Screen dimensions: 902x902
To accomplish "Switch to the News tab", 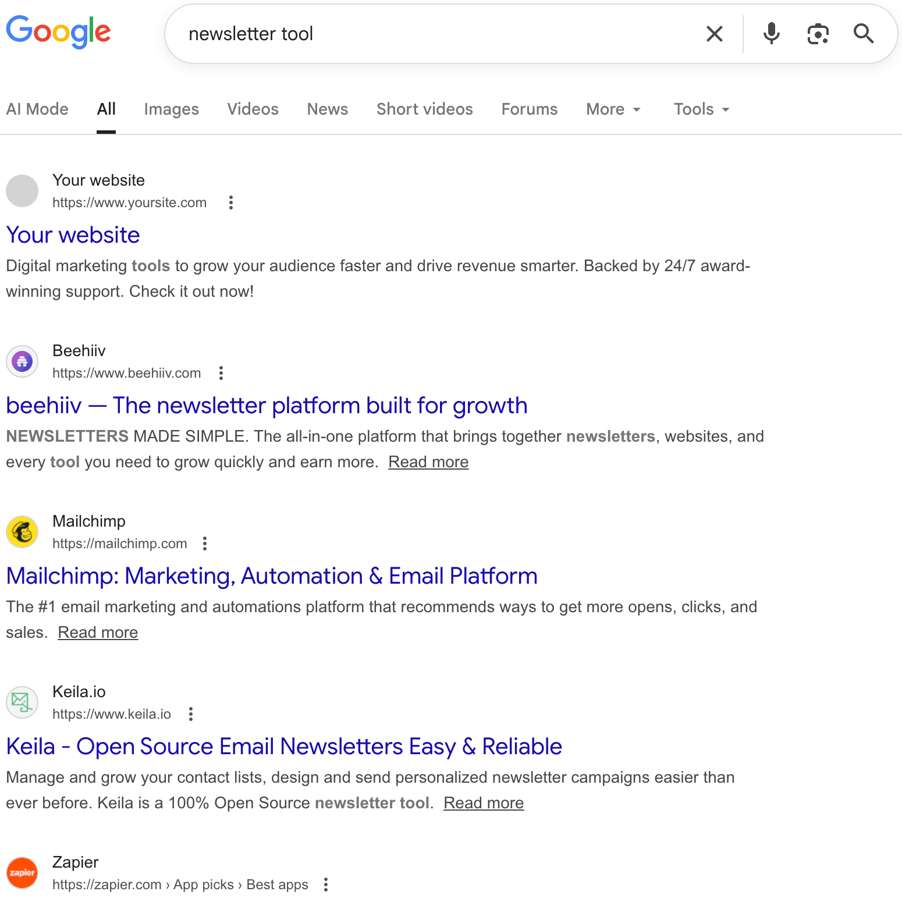I will 327,109.
